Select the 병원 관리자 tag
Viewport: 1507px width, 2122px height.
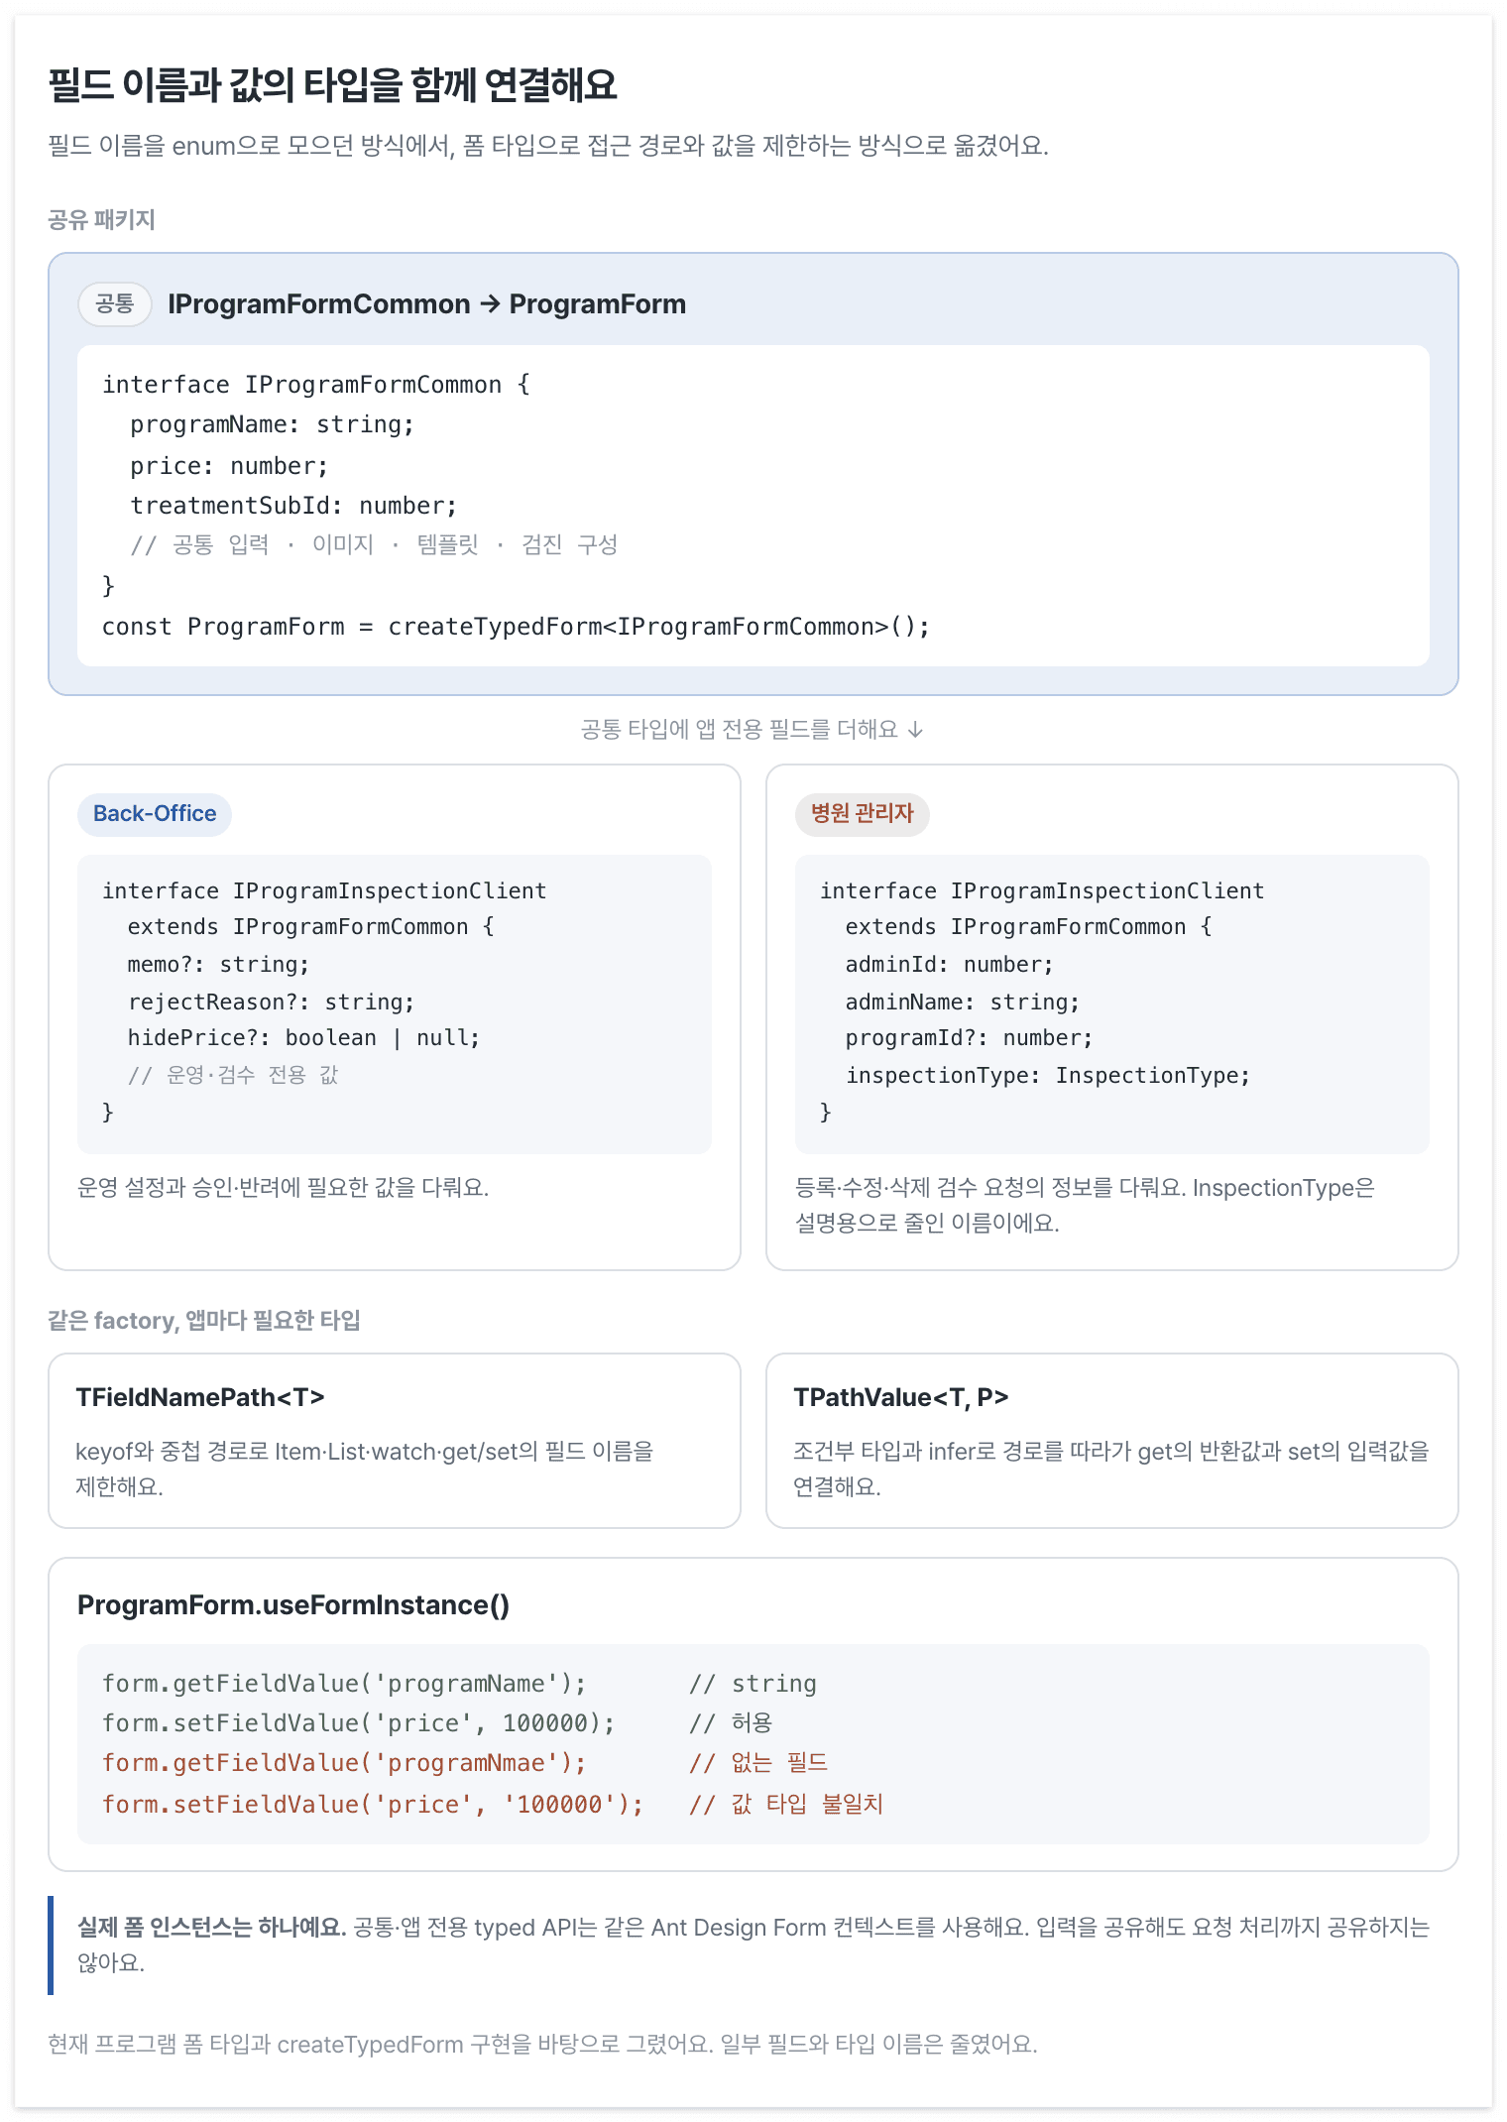[x=862, y=814]
